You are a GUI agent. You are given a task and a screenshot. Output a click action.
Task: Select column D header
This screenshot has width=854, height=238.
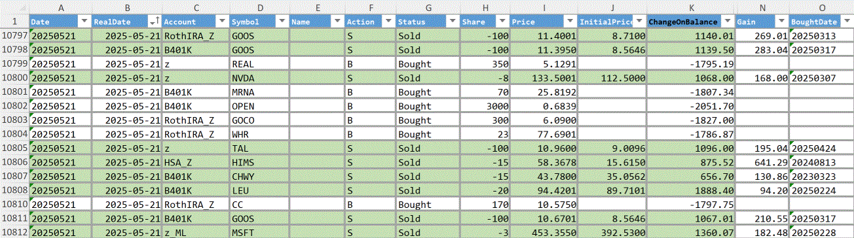click(x=259, y=7)
